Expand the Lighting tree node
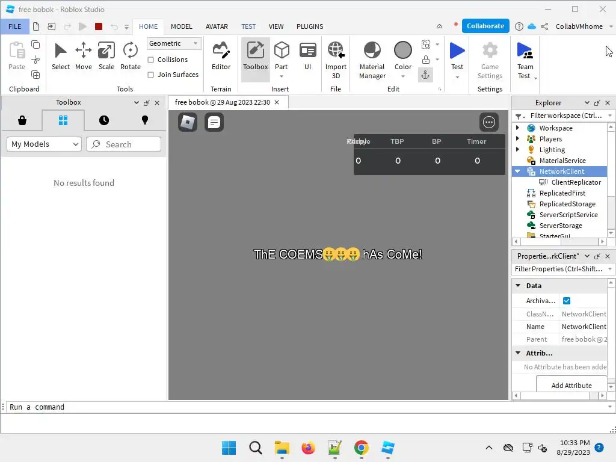The width and height of the screenshot is (616, 462). coord(517,149)
